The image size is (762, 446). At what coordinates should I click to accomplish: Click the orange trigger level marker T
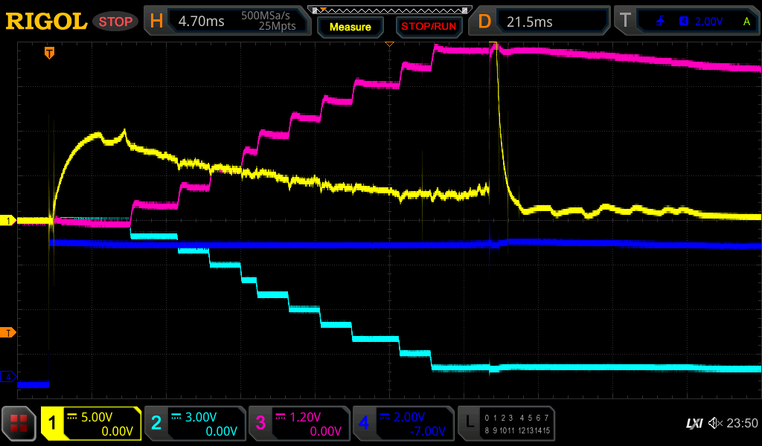click(x=9, y=332)
